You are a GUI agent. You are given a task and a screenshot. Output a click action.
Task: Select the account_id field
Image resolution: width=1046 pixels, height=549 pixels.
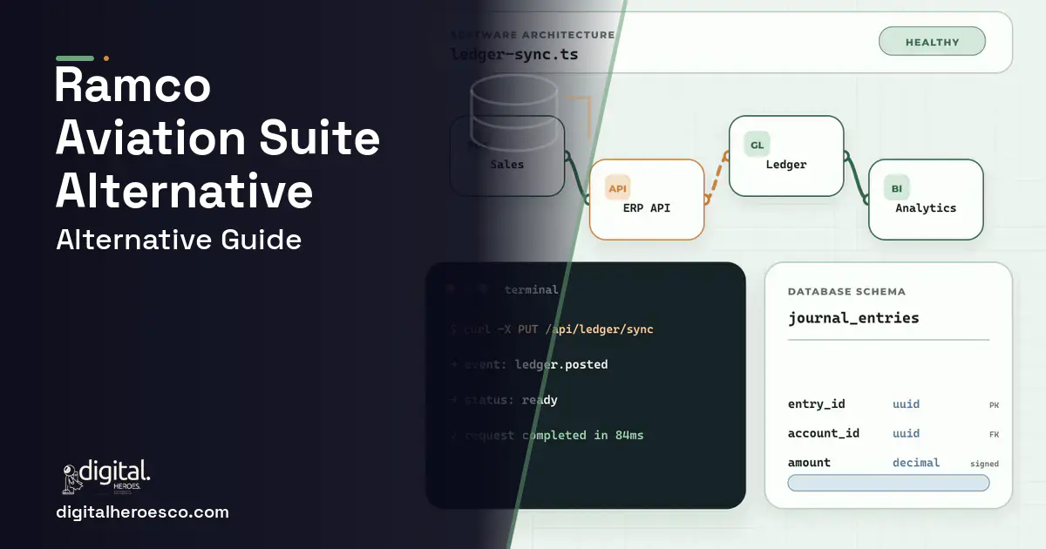pyautogui.click(x=824, y=433)
